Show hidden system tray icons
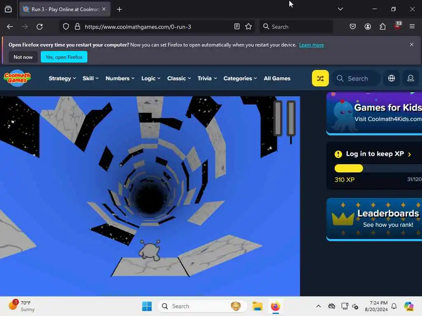The width and height of the screenshot is (422, 316). tap(319, 306)
